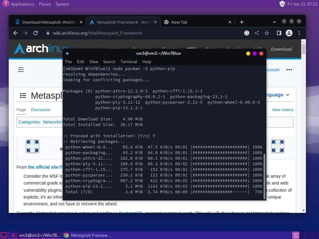Click the clock Fri Jun 23
Screen dimensions: 319x239
click(302, 4)
